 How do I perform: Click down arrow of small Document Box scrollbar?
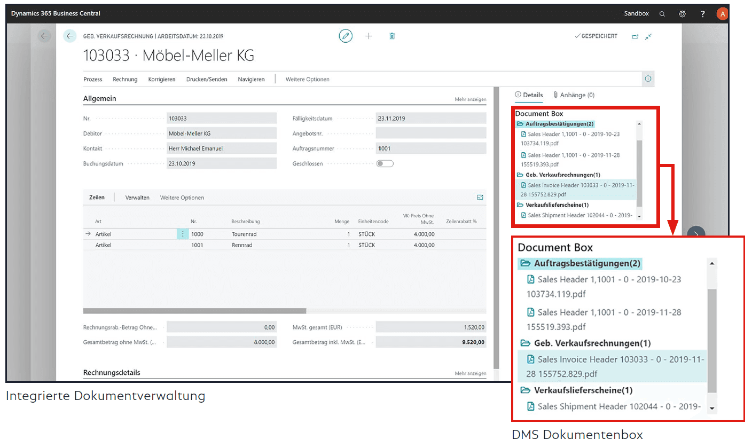point(639,216)
